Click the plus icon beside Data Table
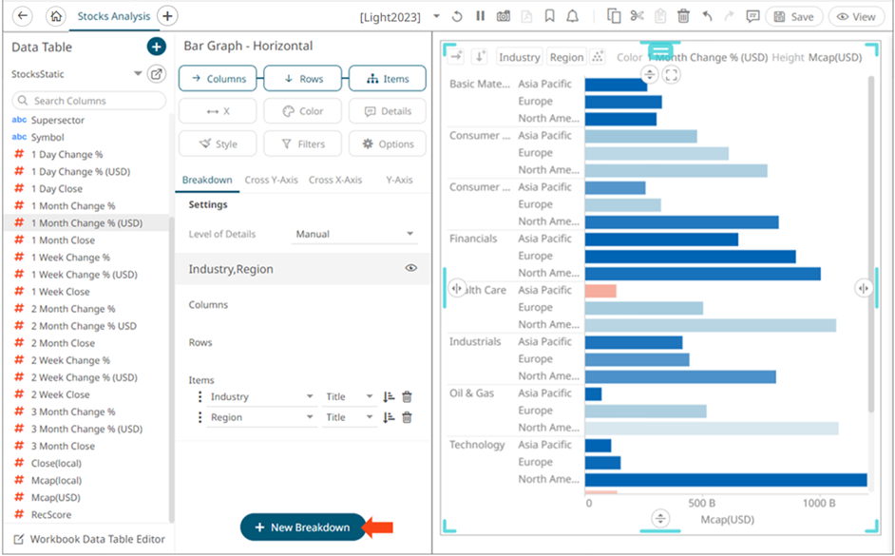This screenshot has width=895, height=556. click(x=156, y=47)
